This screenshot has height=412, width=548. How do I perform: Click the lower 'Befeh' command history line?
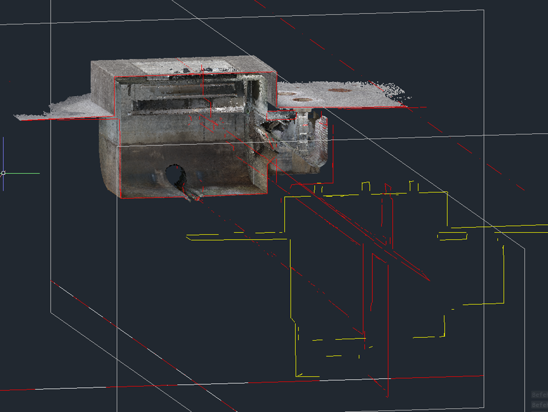539,405
